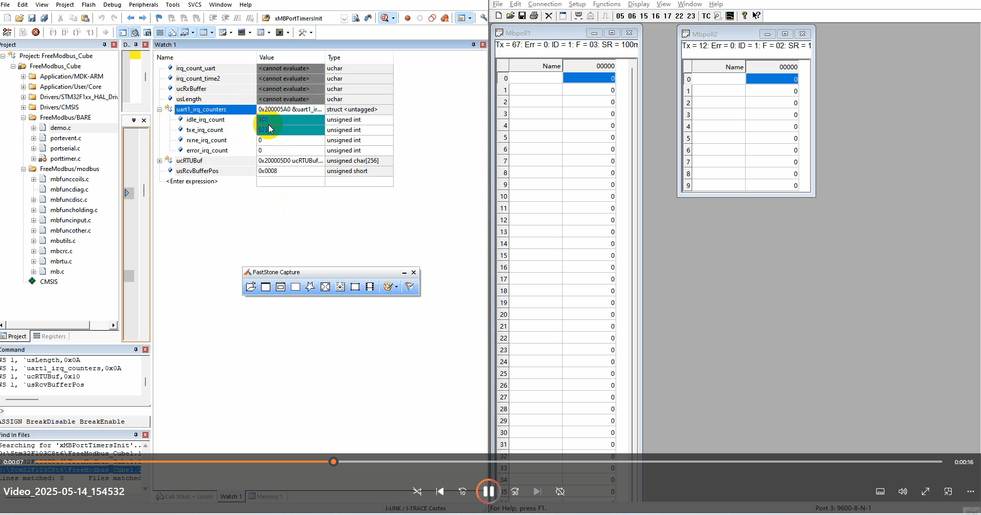Select portserial.c in project tree
Viewport: 981px width, 515px height.
click(x=65, y=148)
